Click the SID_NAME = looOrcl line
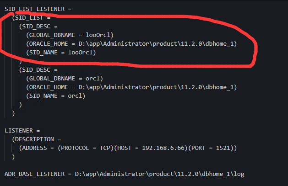The image size is (288, 186). click(61, 53)
